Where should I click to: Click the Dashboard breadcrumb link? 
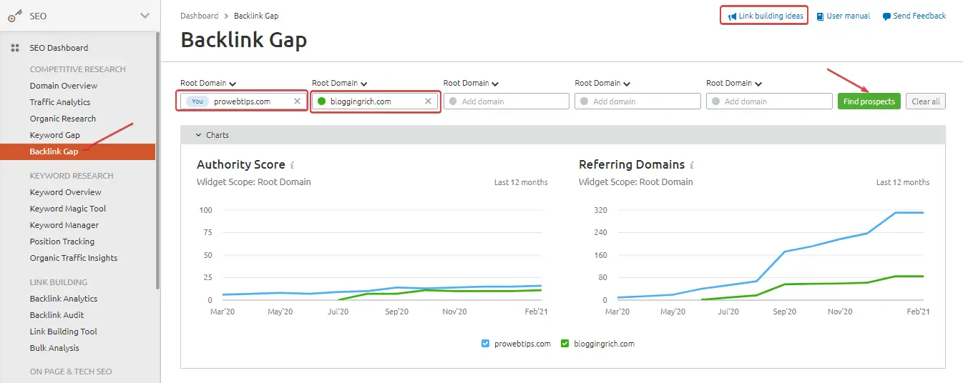point(200,16)
